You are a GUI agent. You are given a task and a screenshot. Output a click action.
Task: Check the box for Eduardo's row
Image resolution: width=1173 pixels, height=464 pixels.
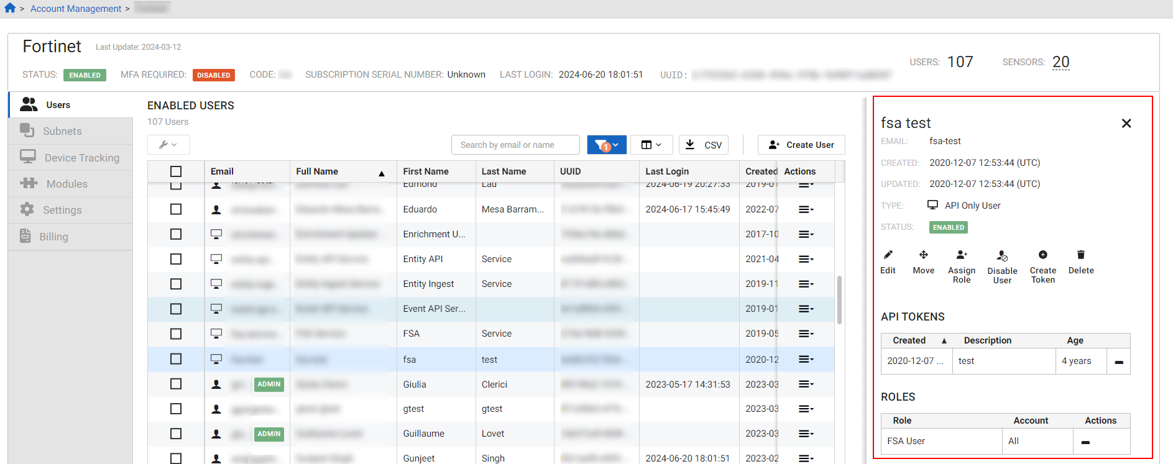pyautogui.click(x=176, y=209)
